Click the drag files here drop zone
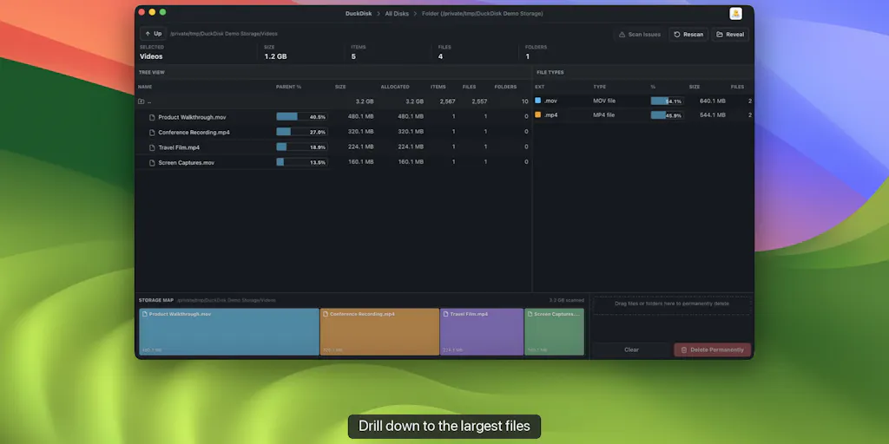The height and width of the screenshot is (444, 889). tap(672, 304)
